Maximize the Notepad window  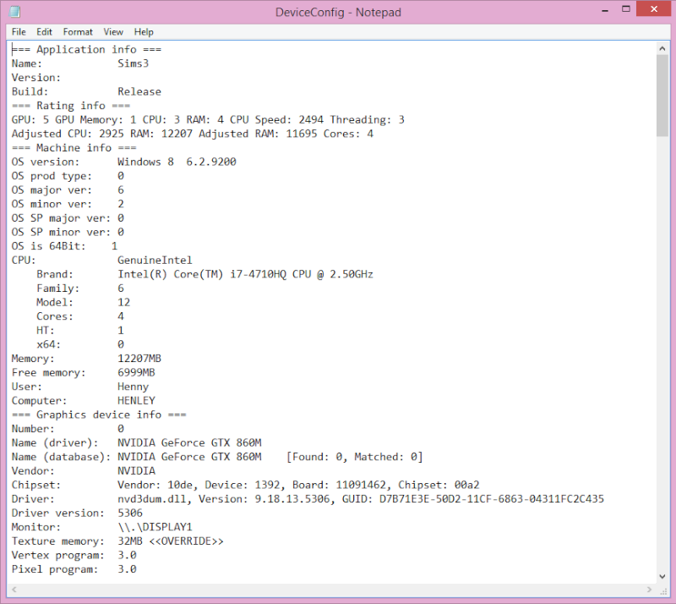pyautogui.click(x=626, y=9)
